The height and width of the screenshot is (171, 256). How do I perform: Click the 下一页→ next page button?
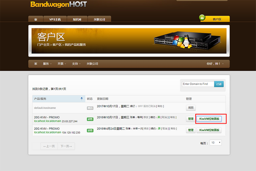pyautogui.click(x=66, y=146)
